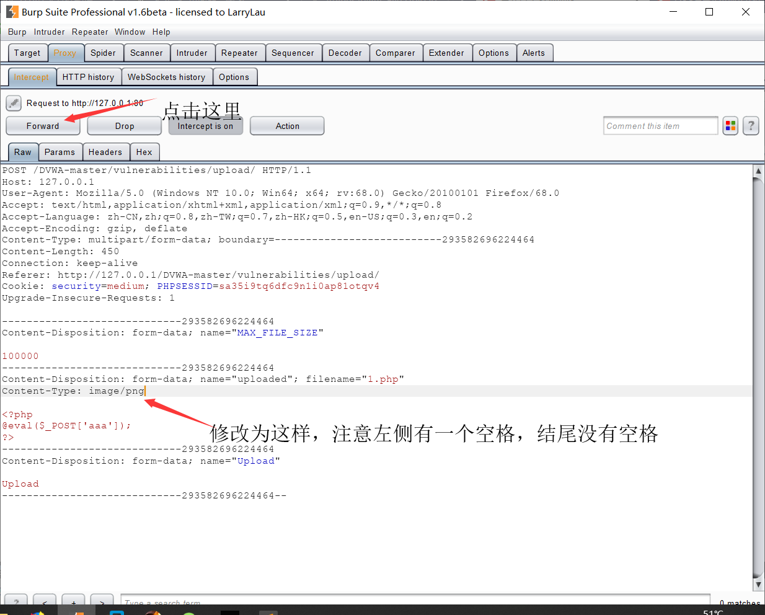Image resolution: width=765 pixels, height=615 pixels.
Task: Click the User-Agent header line
Action: [x=280, y=193]
